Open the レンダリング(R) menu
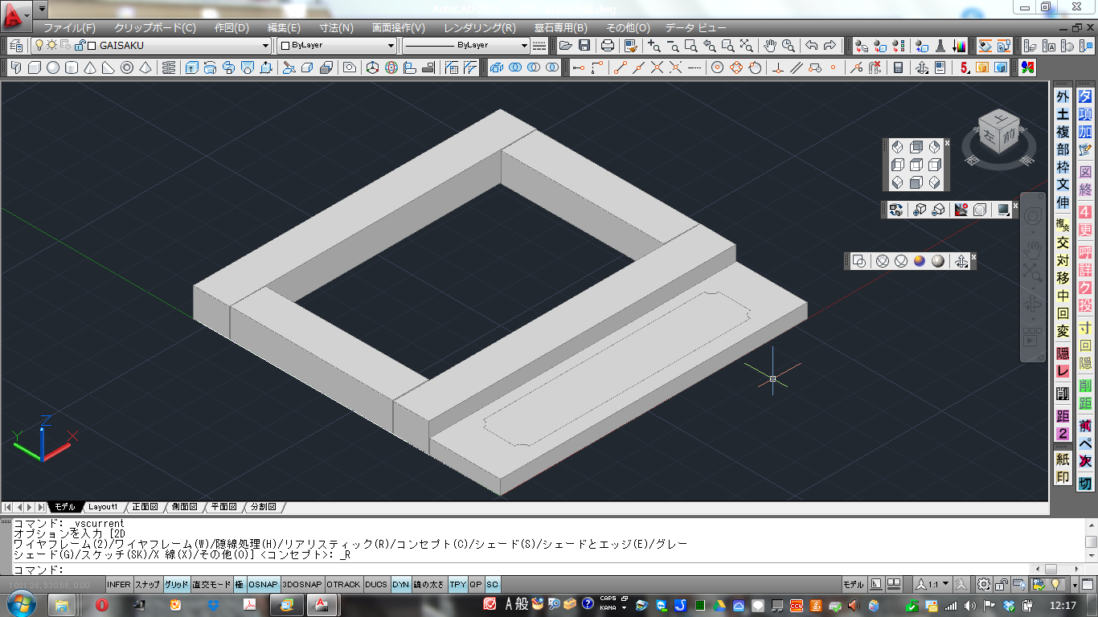 tap(480, 27)
